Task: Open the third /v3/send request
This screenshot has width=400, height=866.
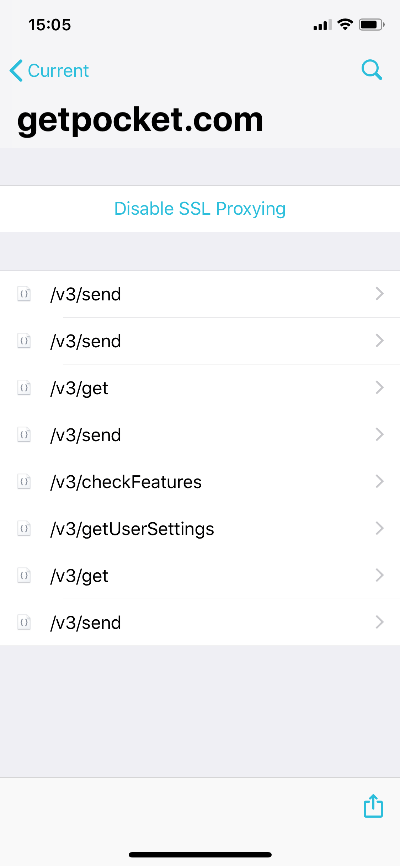Action: point(200,435)
